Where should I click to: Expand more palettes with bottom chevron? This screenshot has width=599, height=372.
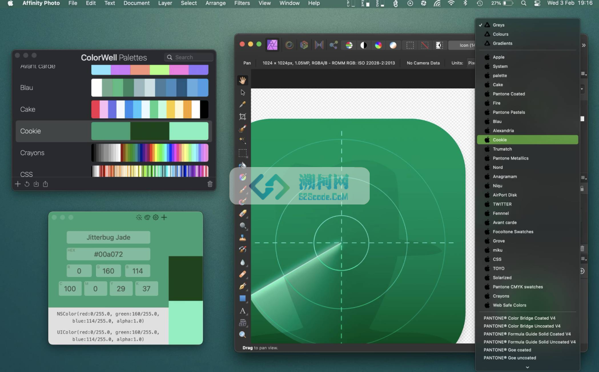point(527,367)
